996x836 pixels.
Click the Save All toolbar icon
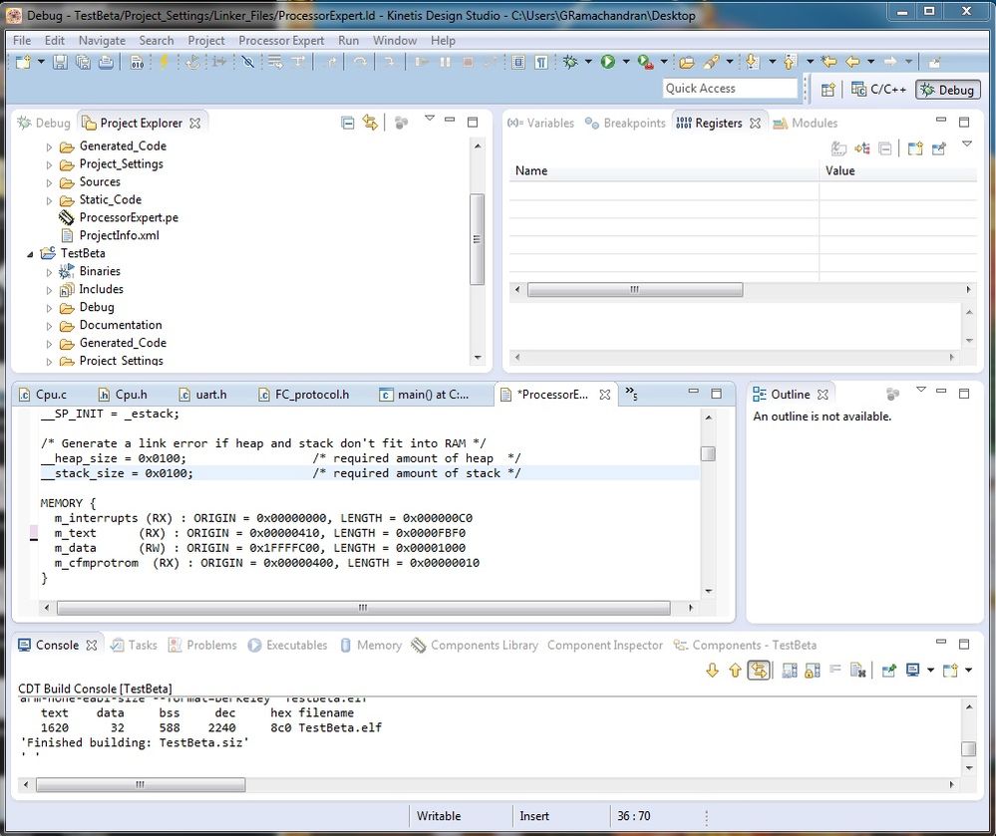83,62
